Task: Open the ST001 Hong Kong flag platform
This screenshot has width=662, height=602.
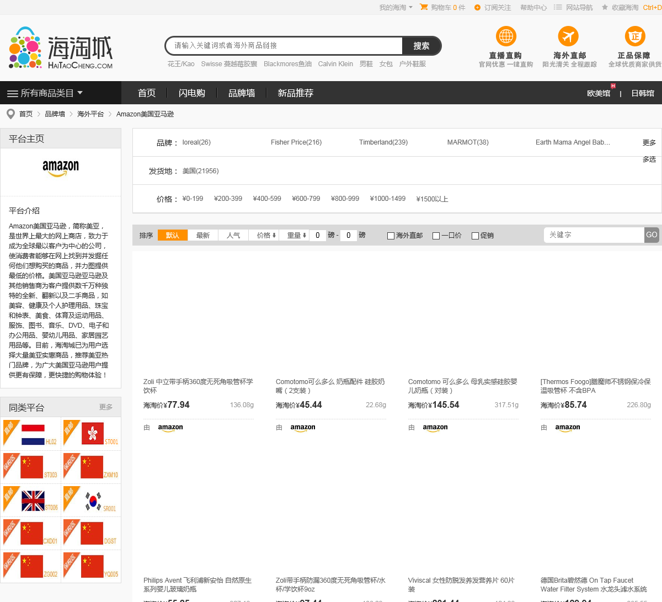Action: coord(91,434)
